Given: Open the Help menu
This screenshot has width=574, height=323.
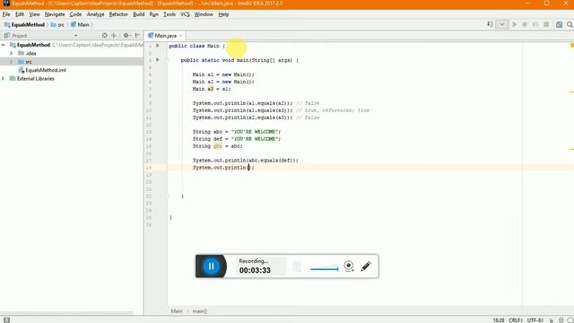Looking at the screenshot, I should point(223,14).
